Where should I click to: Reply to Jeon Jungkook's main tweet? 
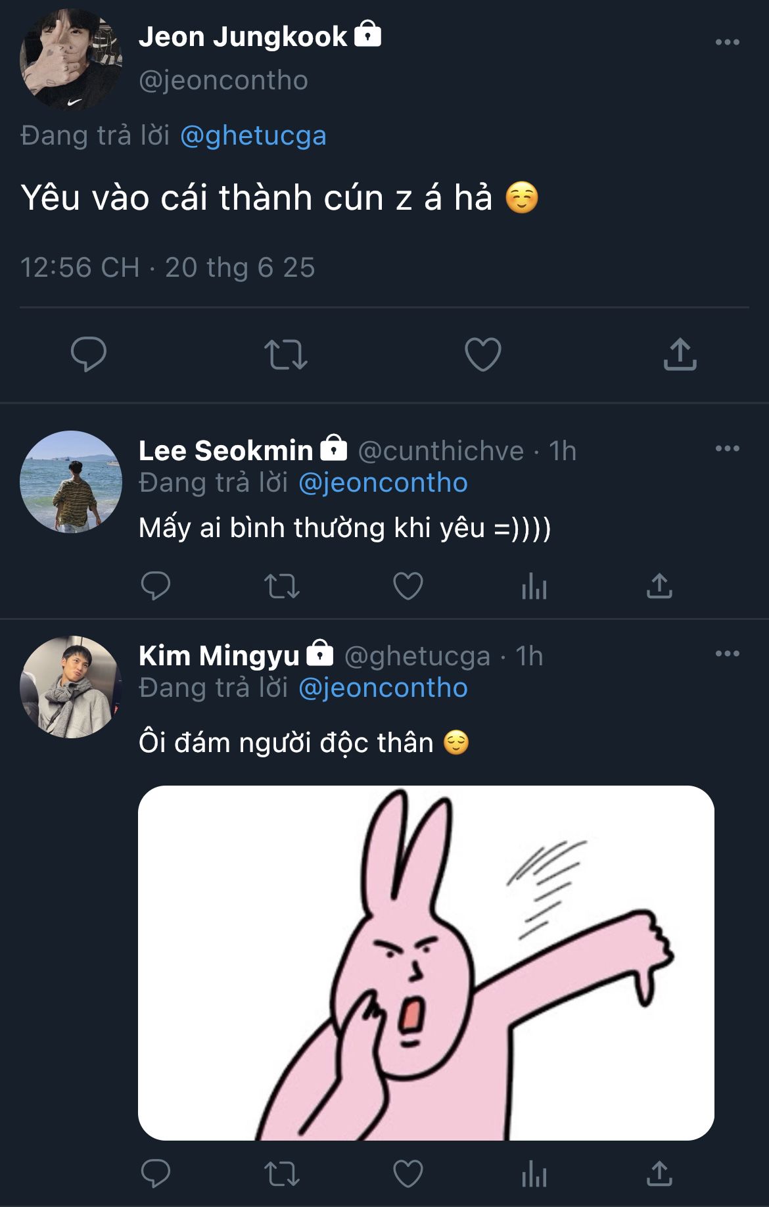coord(89,354)
